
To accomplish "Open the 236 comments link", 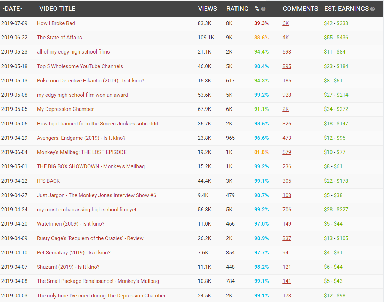I will click(287, 166).
